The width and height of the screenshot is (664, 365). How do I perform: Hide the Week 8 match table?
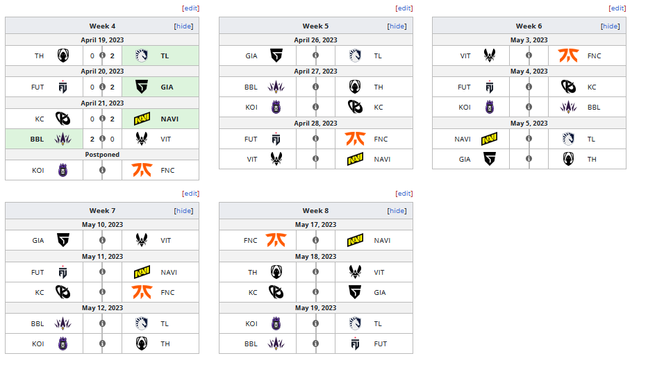click(x=397, y=210)
